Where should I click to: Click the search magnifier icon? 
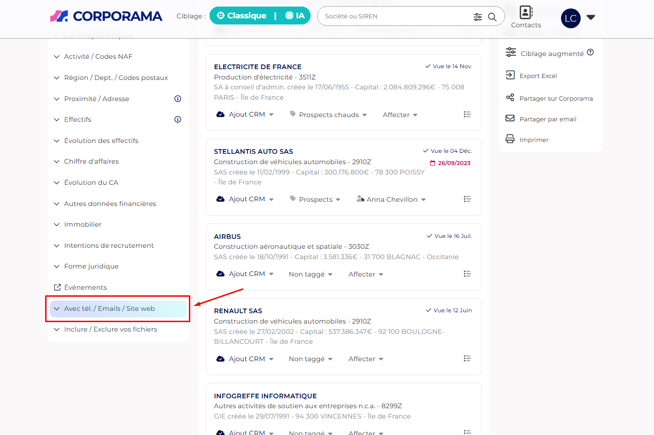point(492,17)
